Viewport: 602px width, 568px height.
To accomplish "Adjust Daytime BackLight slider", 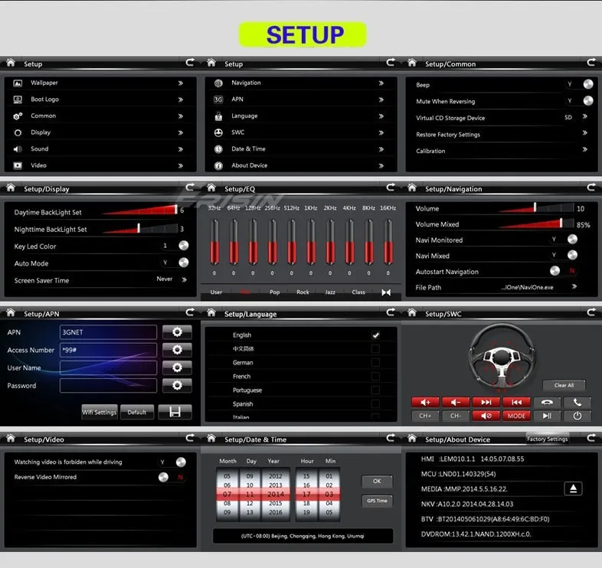I will click(140, 210).
